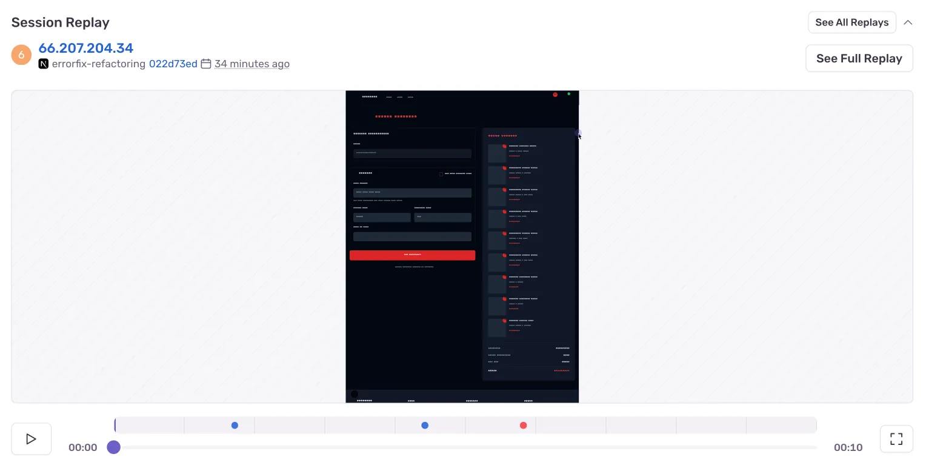Open the 66.207.204.34 replay link

pos(85,48)
